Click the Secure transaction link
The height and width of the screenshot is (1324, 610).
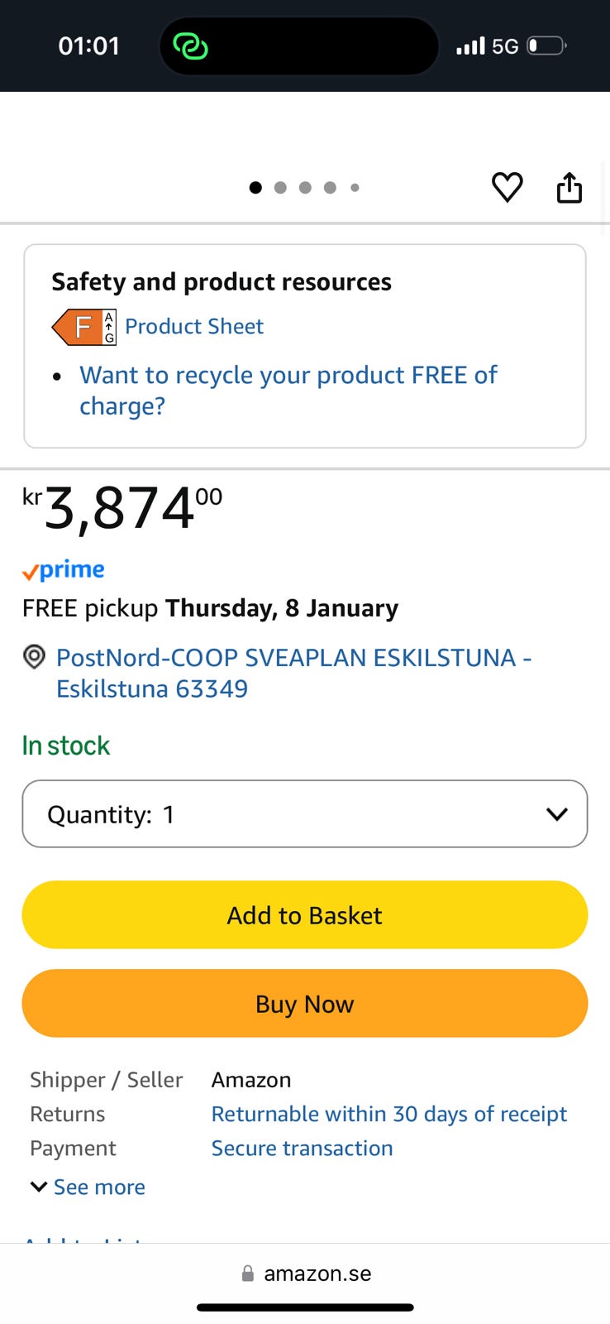[x=302, y=1149]
